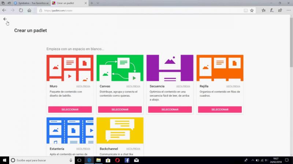Viewport: 293px width, 164px height.
Task: Add page to favorites with star icon
Action: [x=252, y=11]
